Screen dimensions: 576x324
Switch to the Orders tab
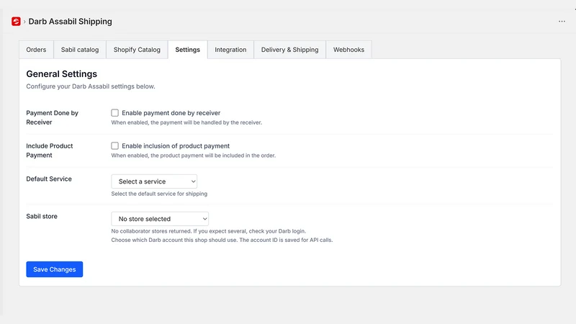[36, 50]
